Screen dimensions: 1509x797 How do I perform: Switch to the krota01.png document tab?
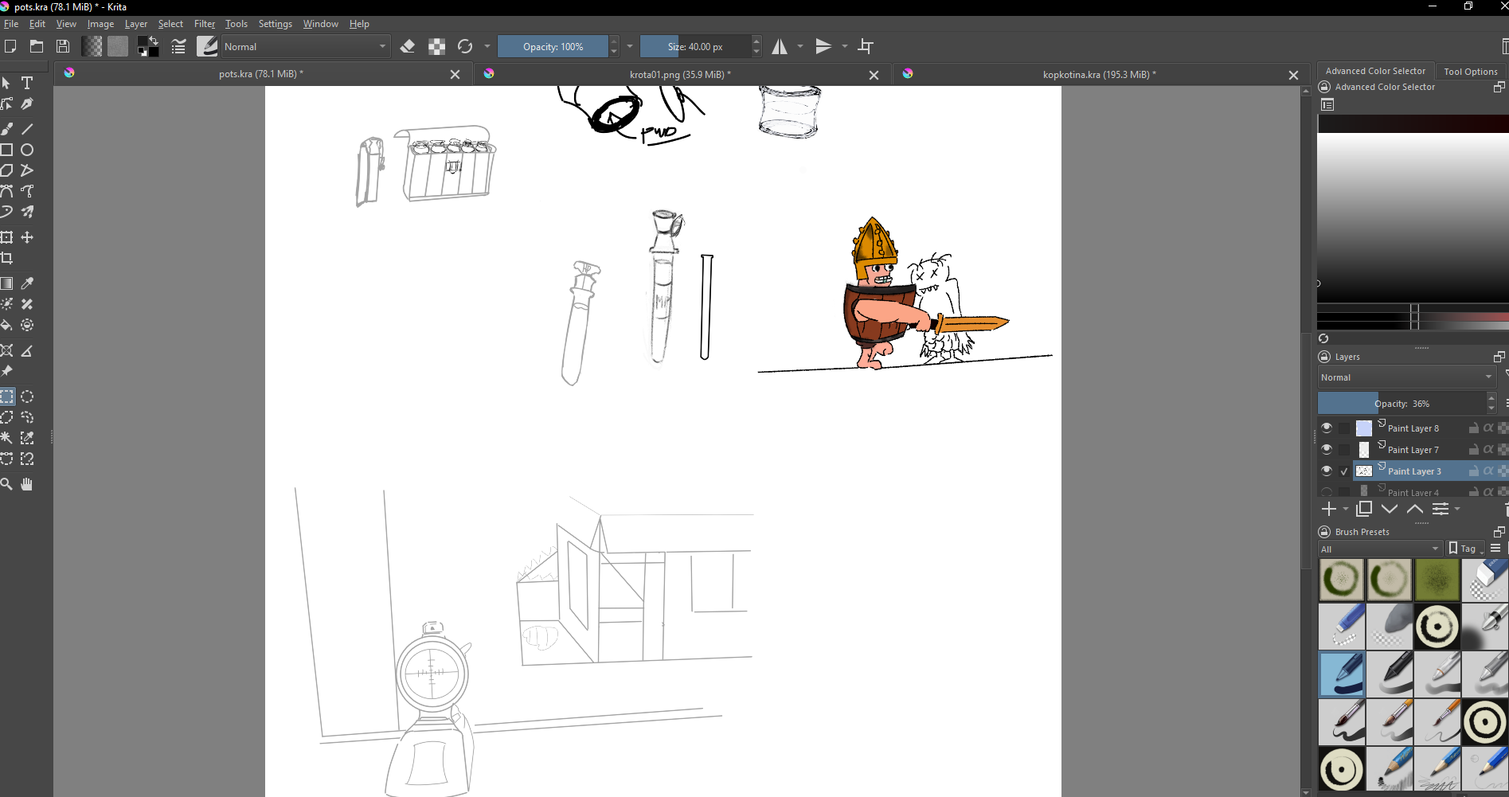[680, 74]
